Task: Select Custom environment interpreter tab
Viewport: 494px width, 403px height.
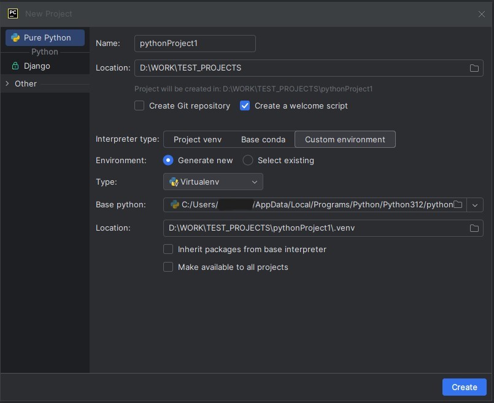Action: pyautogui.click(x=345, y=139)
